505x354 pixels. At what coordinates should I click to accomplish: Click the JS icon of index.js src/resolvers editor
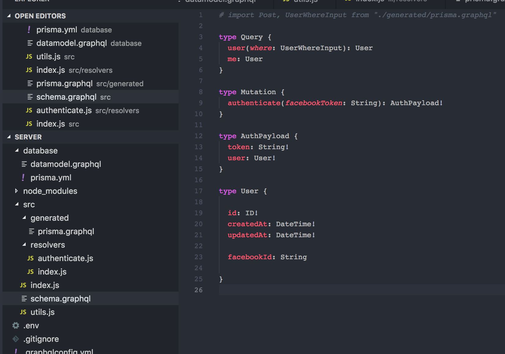tap(29, 70)
